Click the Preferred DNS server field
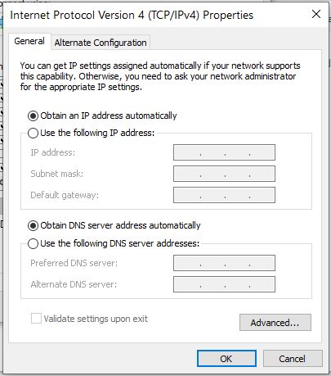This screenshot has height=376, width=331. (224, 263)
